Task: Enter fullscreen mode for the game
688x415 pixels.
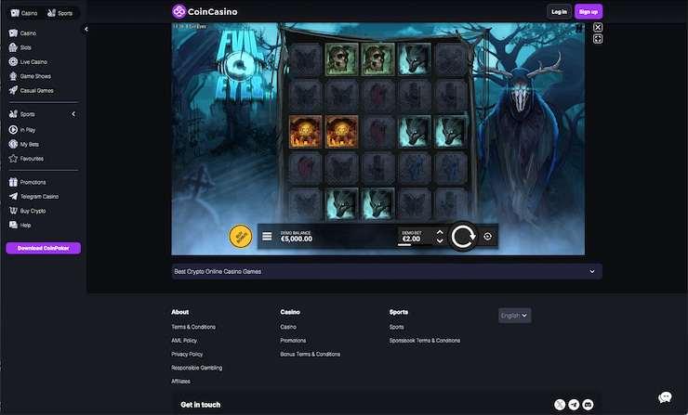Action: tap(598, 40)
